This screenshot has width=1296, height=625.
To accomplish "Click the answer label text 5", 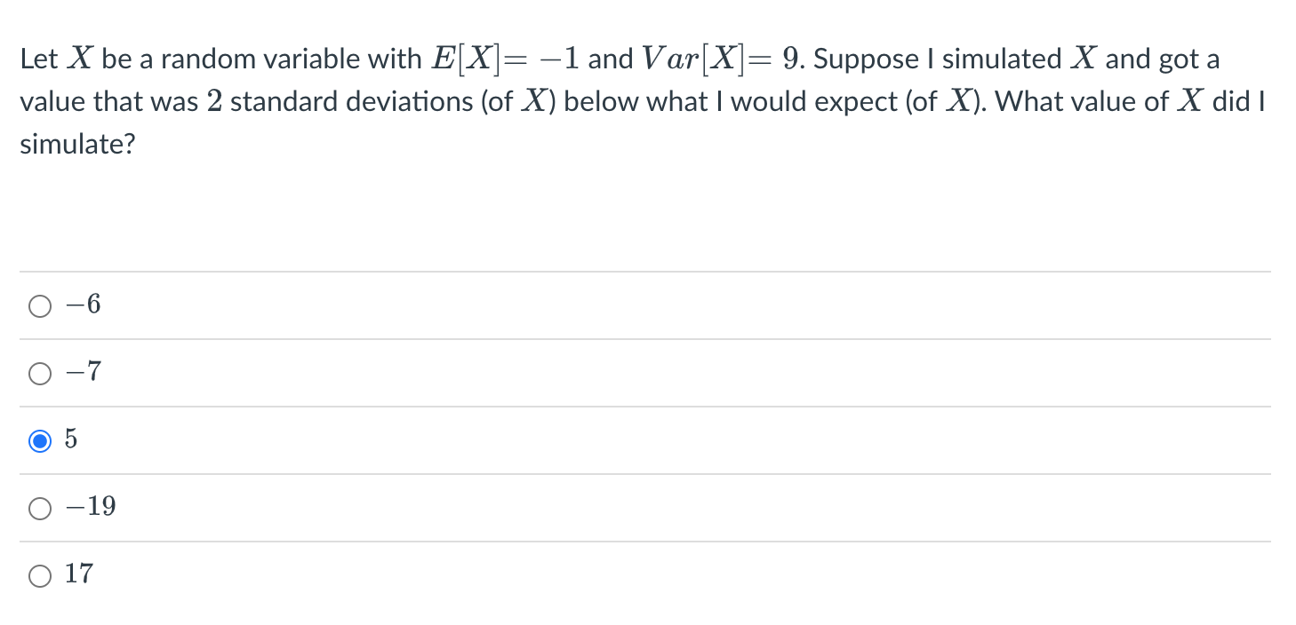I will pyautogui.click(x=71, y=438).
